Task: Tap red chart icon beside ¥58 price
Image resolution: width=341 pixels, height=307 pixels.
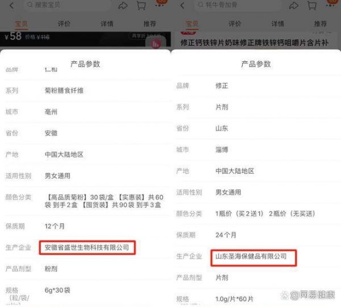Action: (156, 43)
